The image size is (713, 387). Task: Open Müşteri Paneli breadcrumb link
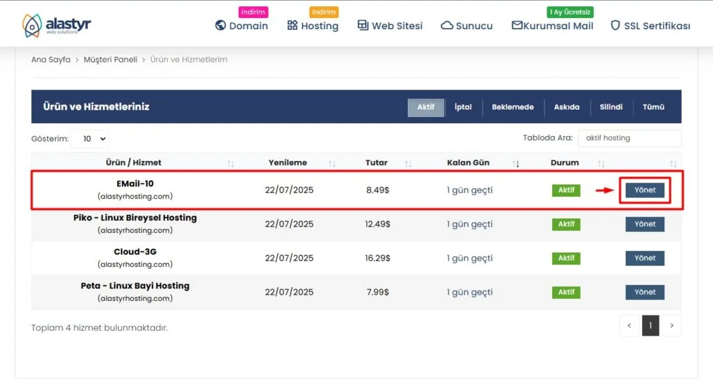(x=110, y=60)
